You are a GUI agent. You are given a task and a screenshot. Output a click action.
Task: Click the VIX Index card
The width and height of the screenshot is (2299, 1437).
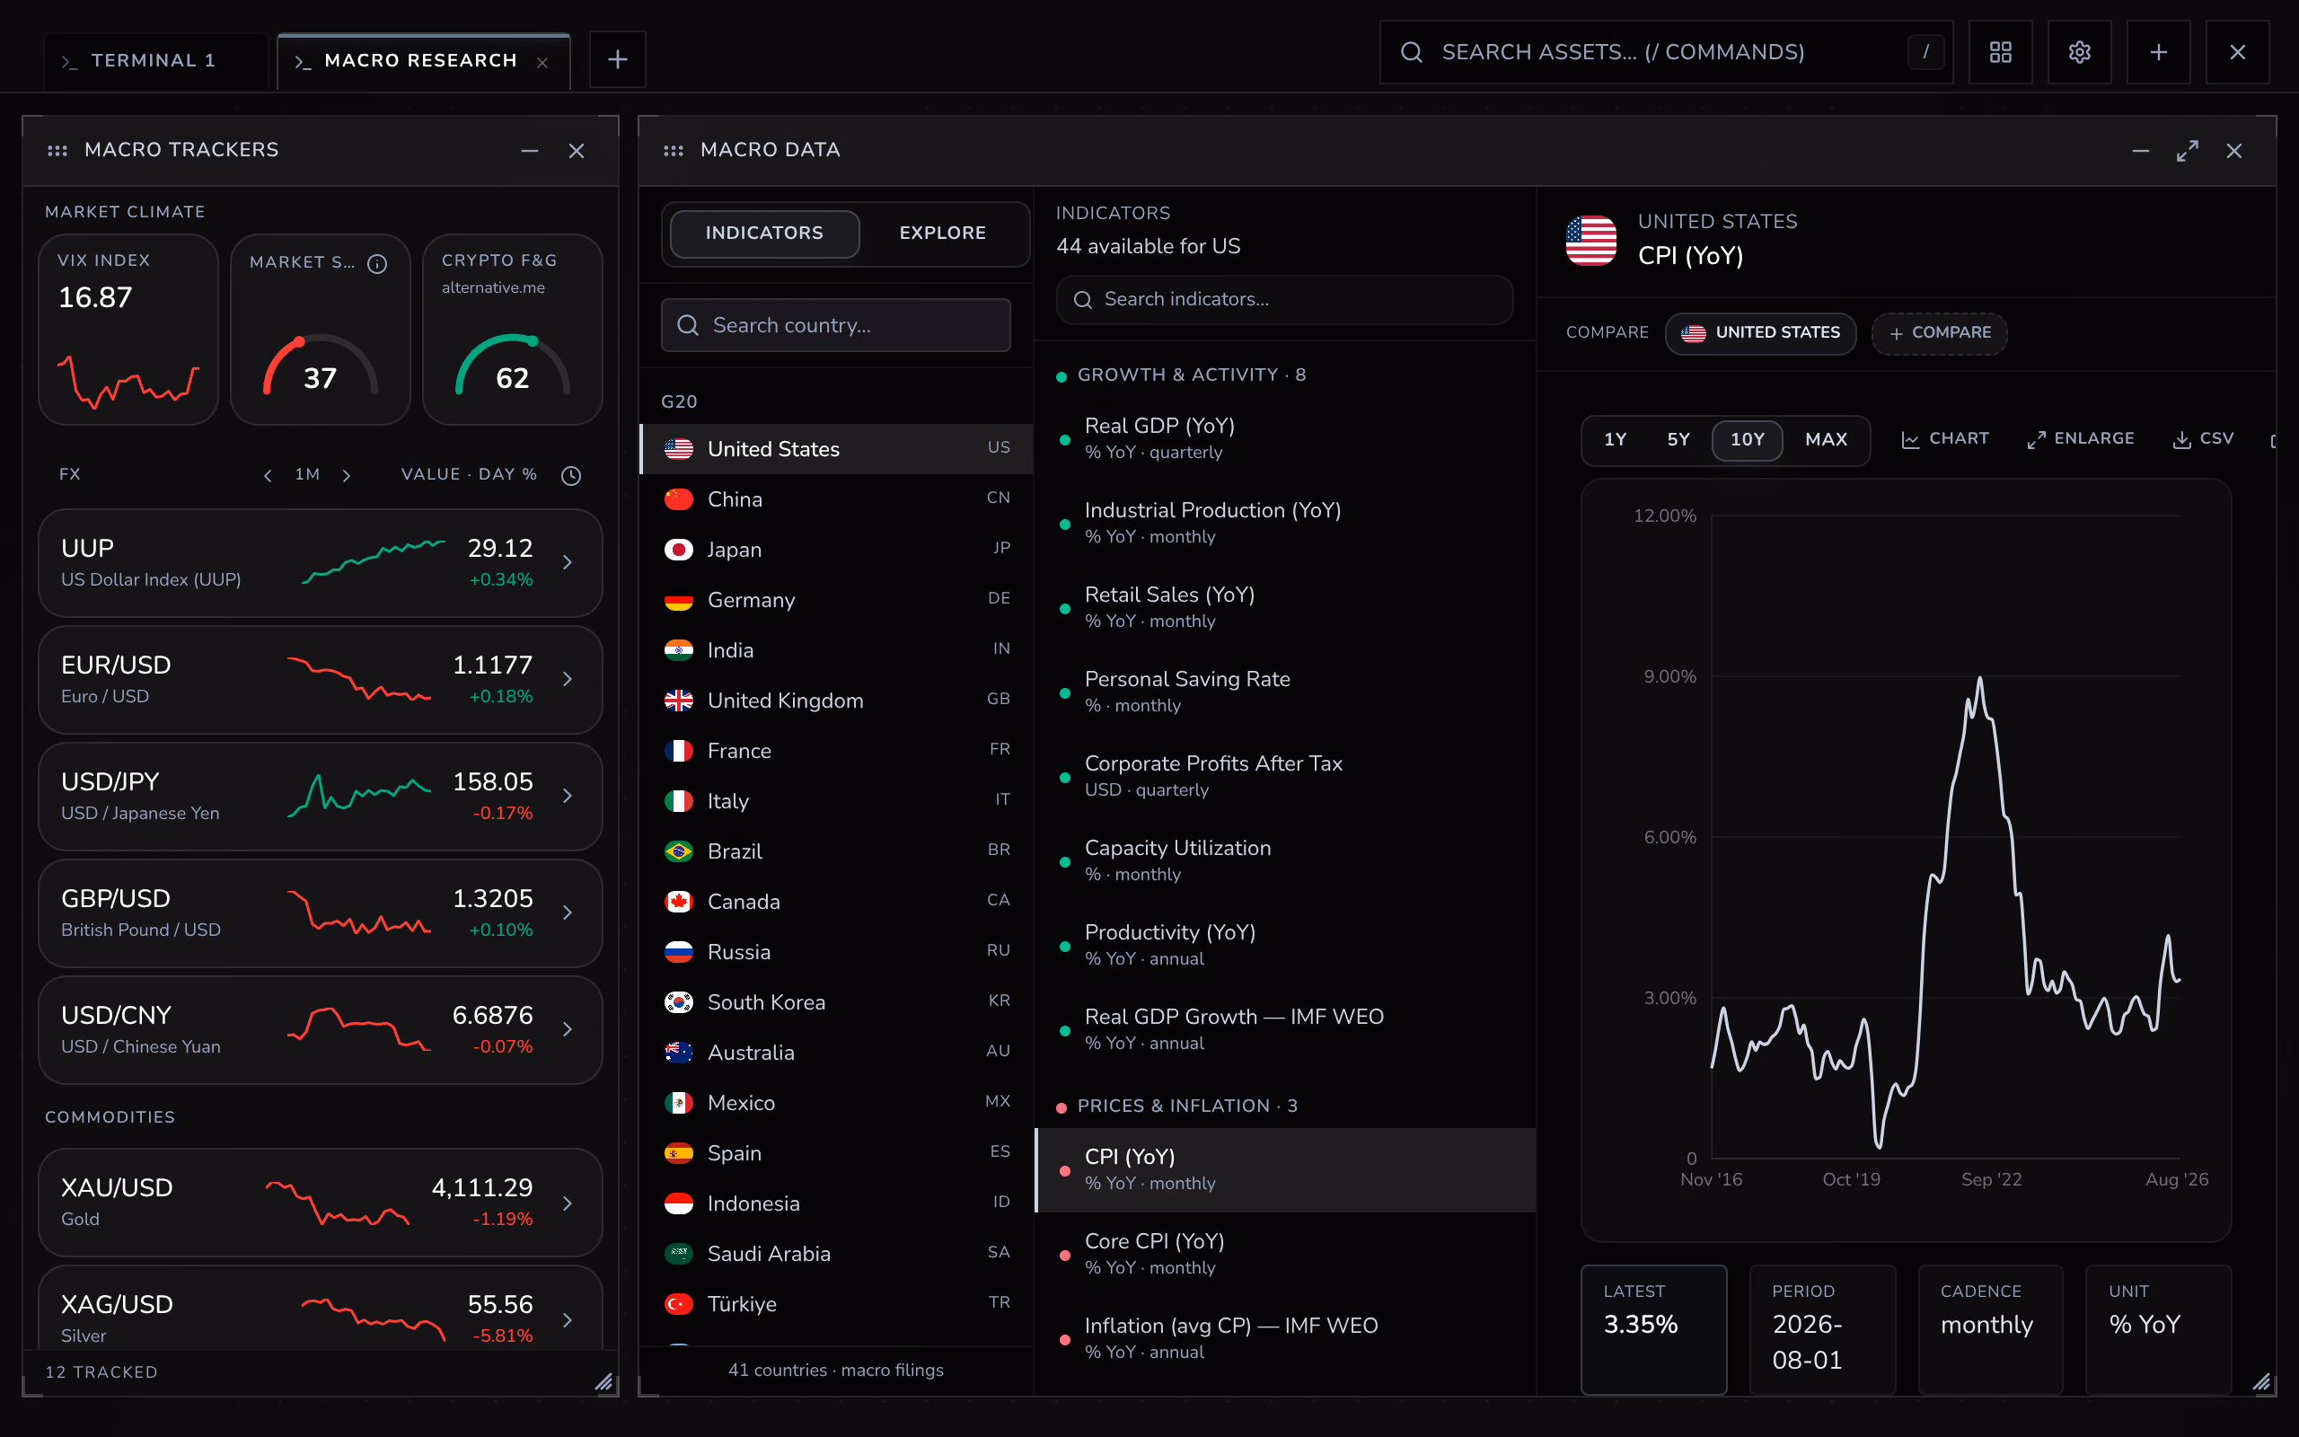point(128,330)
